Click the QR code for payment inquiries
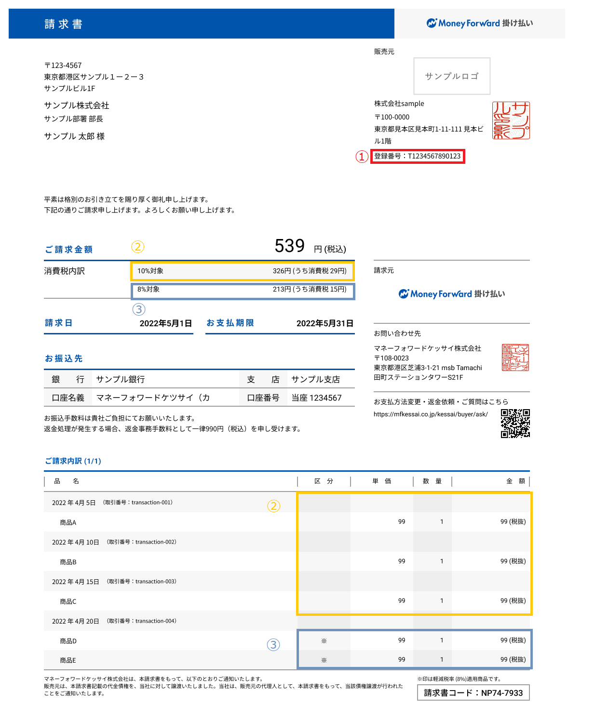595x718 pixels. pyautogui.click(x=515, y=423)
